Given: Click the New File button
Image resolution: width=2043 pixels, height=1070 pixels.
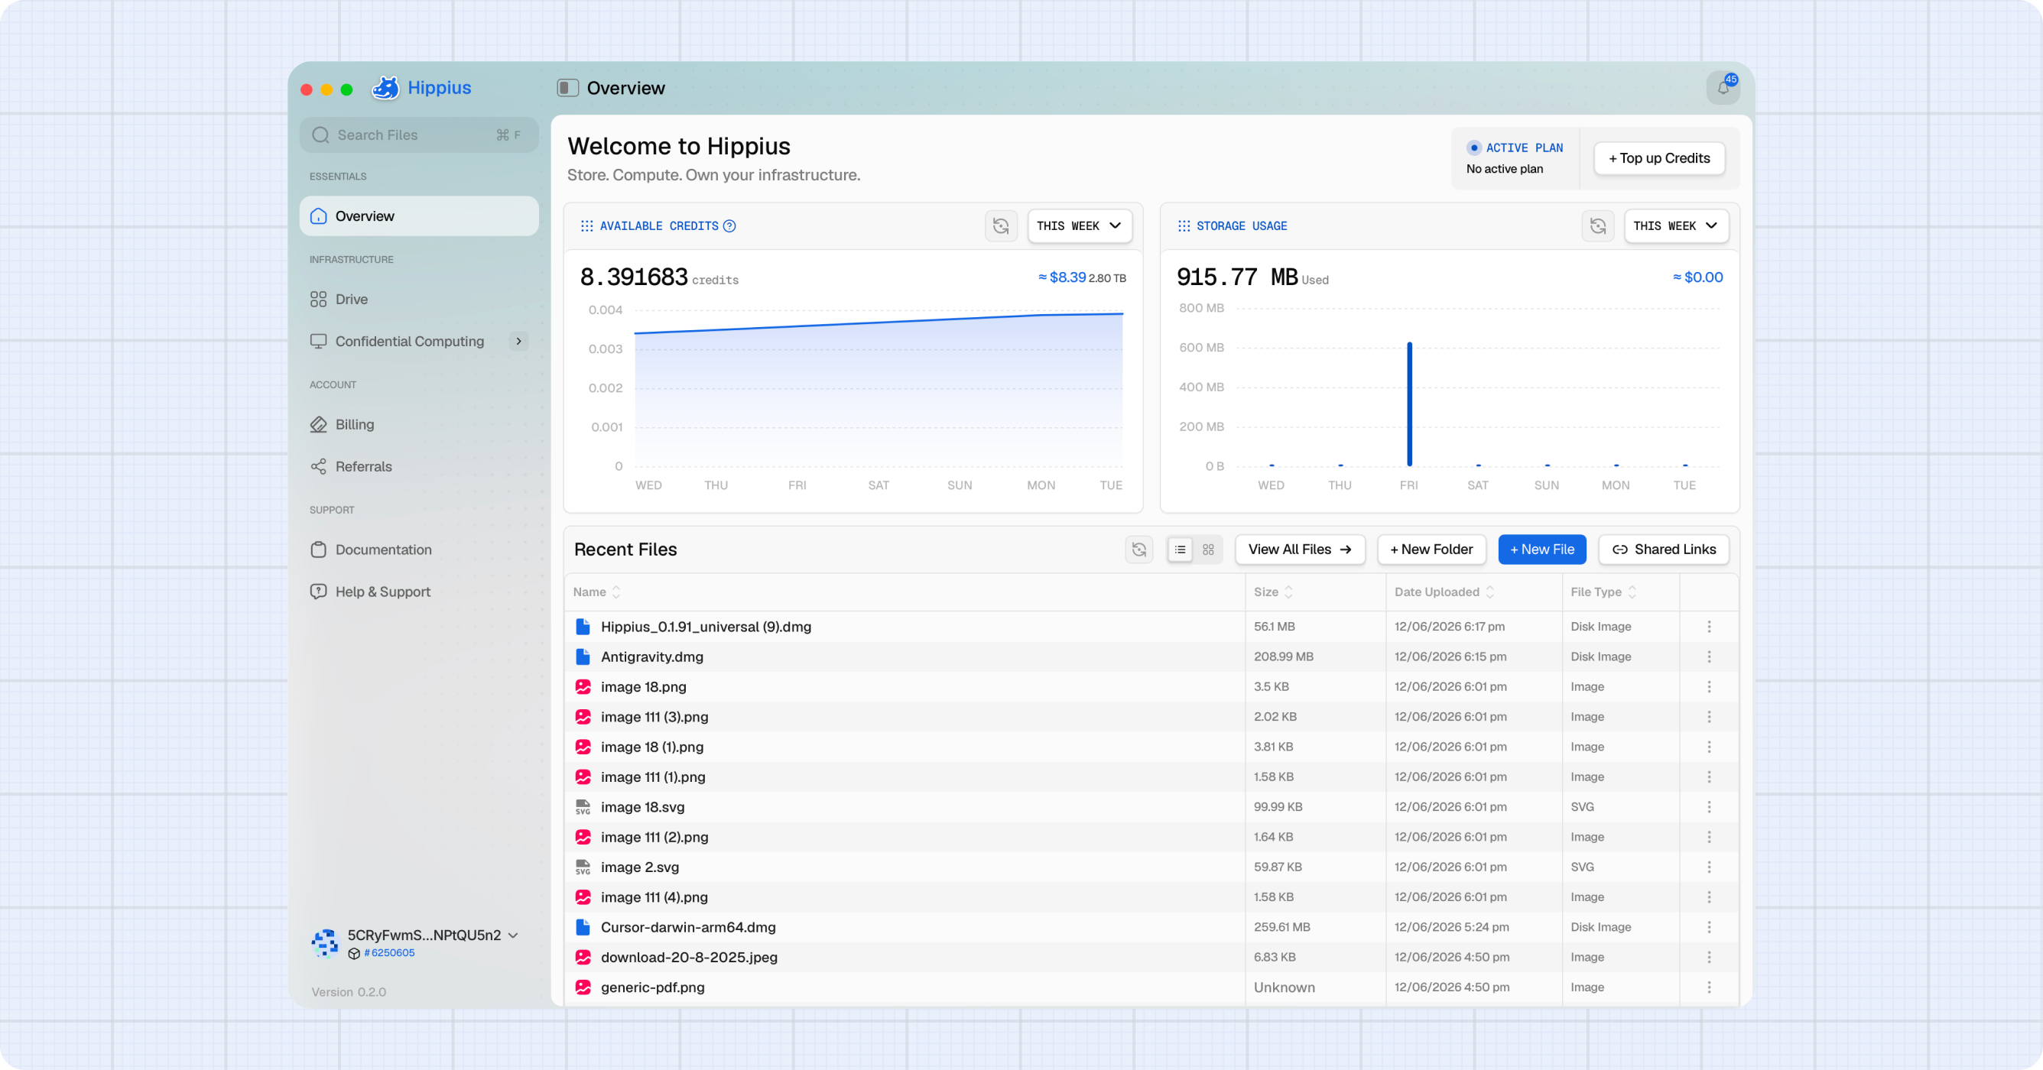Looking at the screenshot, I should 1541,550.
